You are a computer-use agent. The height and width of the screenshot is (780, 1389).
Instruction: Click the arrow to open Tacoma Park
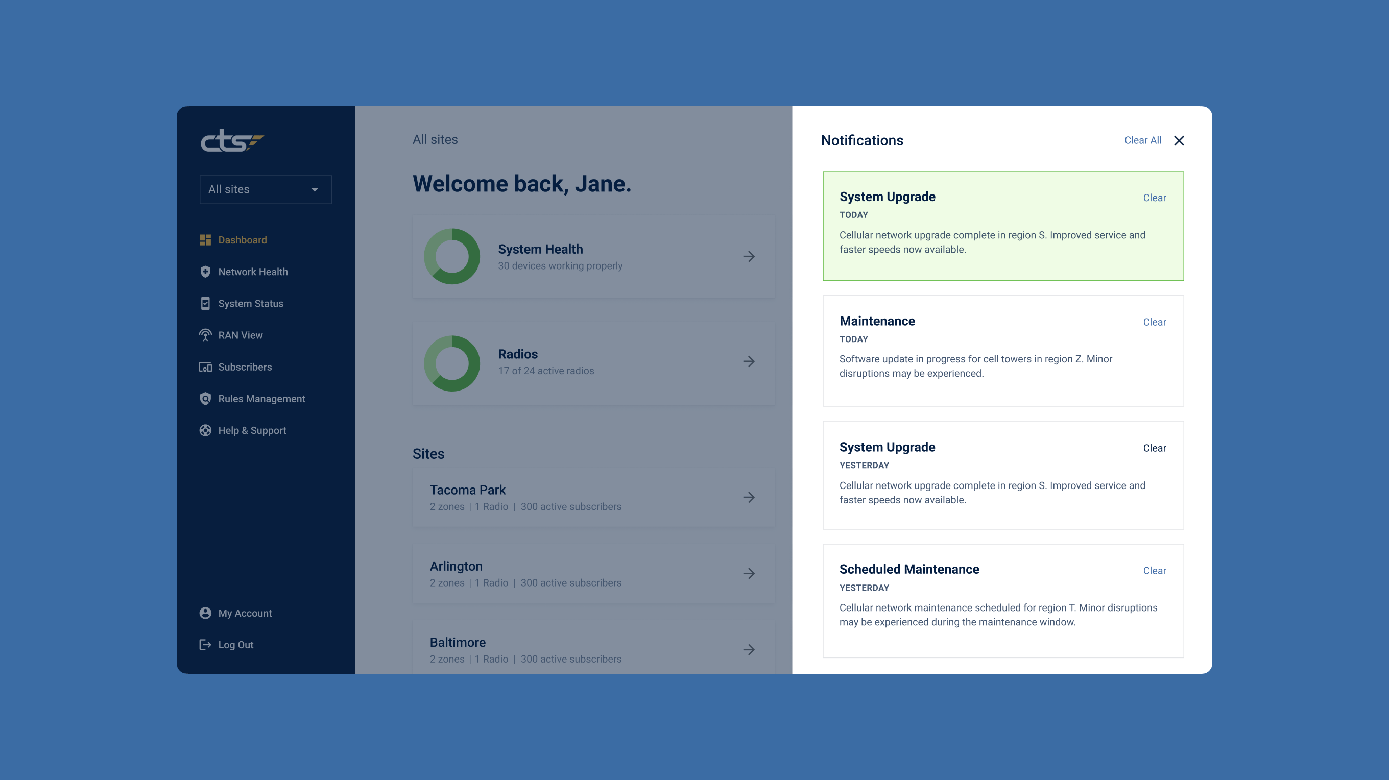pyautogui.click(x=748, y=497)
